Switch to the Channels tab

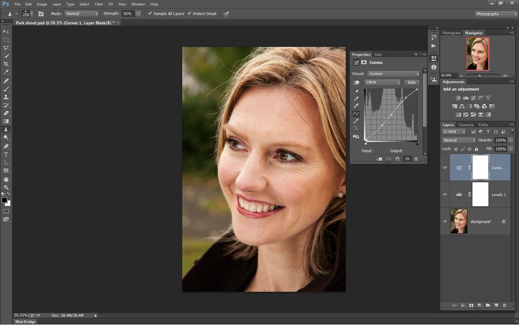point(465,124)
